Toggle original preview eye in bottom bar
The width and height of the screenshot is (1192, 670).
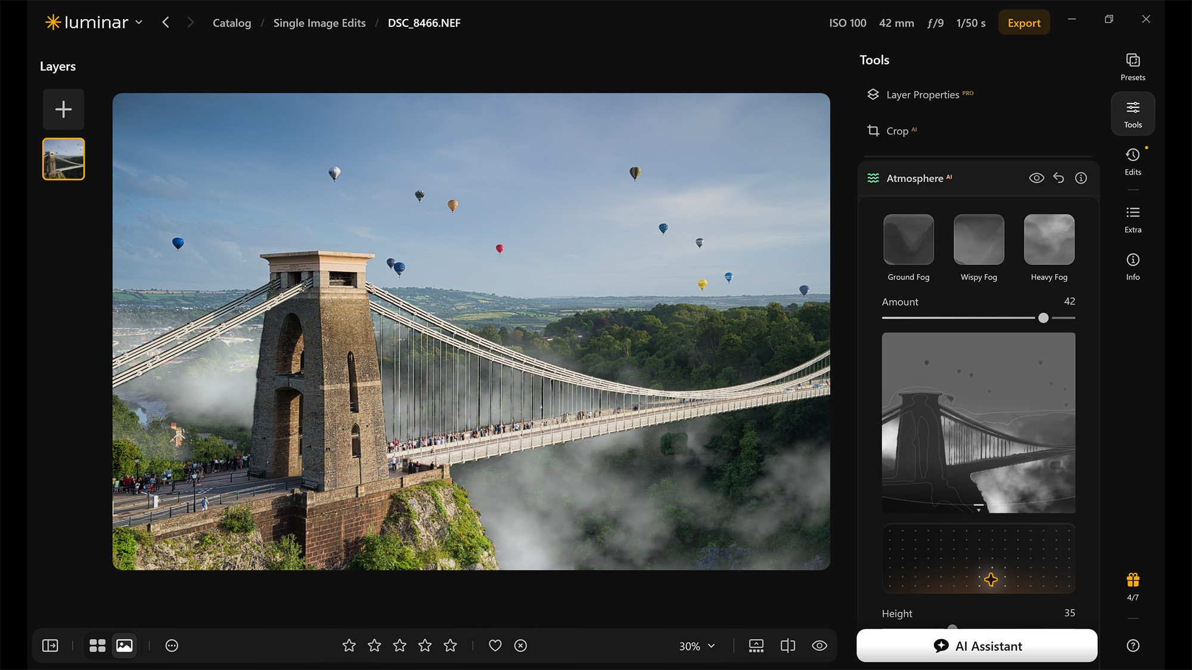point(819,646)
